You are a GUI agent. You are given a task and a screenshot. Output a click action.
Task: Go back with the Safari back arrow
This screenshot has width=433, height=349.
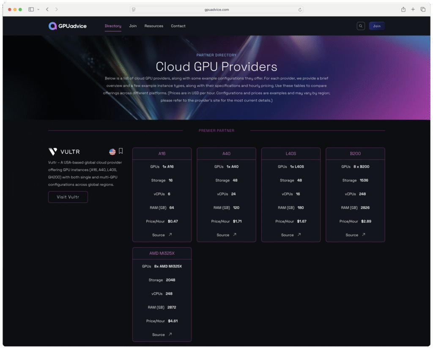[47, 9]
